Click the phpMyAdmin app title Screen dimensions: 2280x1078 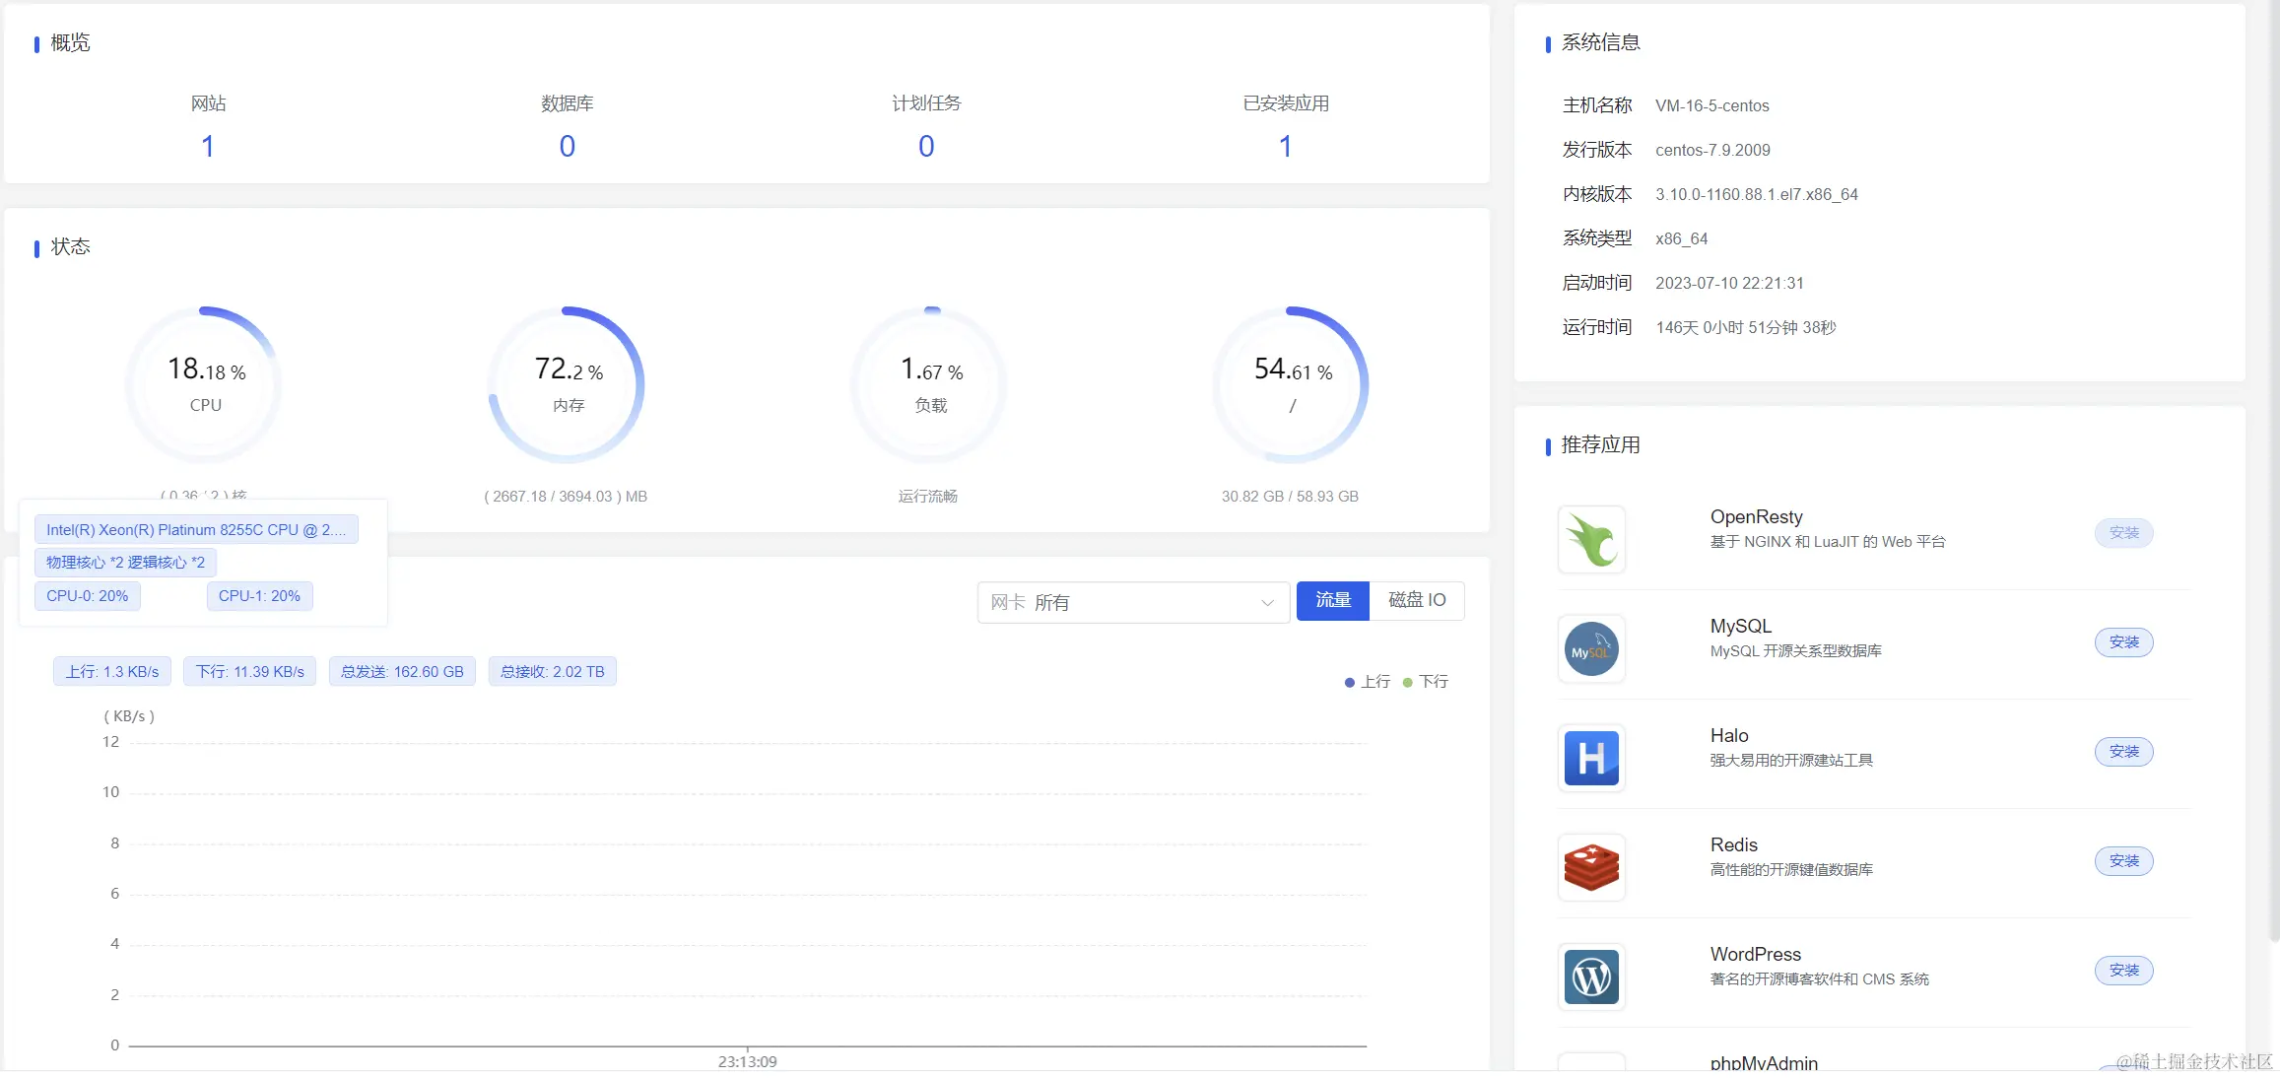coord(1764,1063)
